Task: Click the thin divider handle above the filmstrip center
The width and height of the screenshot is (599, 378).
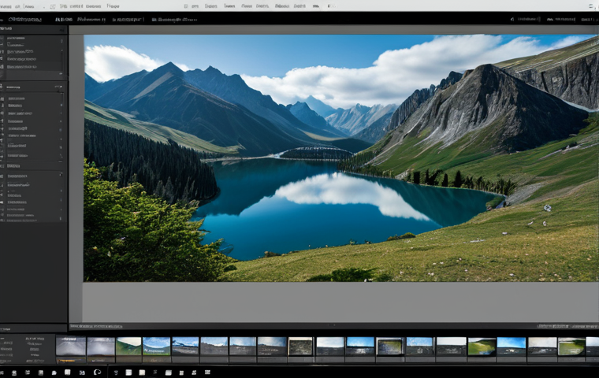Action: coord(333,325)
